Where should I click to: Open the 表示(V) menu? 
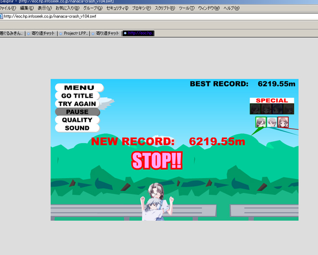(x=45, y=8)
